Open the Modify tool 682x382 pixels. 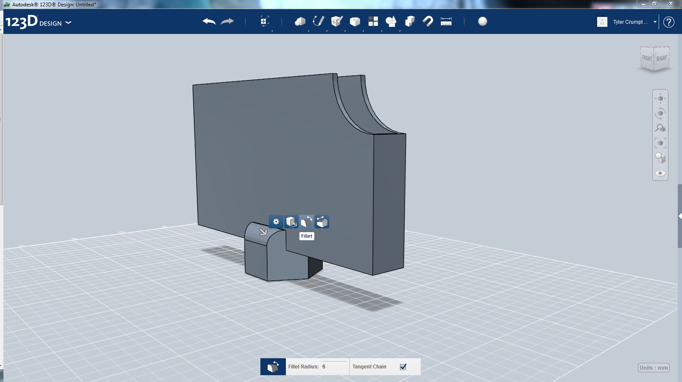[355, 22]
